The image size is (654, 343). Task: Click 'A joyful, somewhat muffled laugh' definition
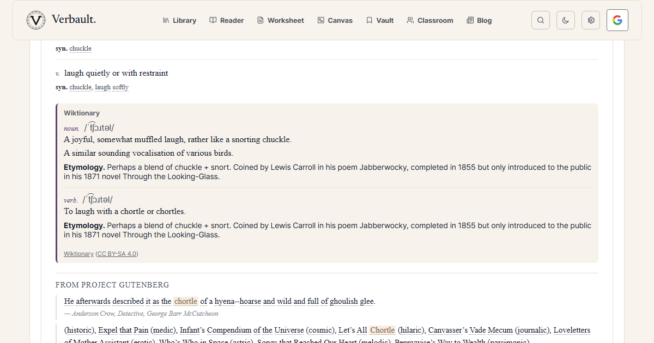[178, 139]
